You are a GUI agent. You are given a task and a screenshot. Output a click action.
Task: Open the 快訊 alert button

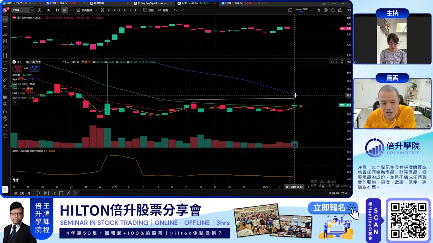click(x=149, y=10)
